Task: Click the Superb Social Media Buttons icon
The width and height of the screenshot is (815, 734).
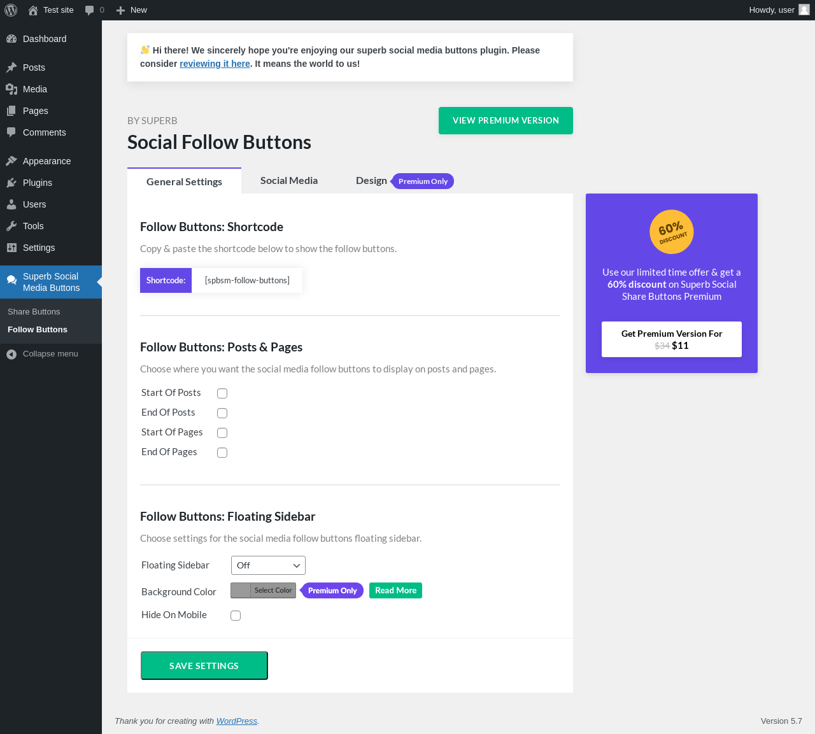Action: point(11,279)
